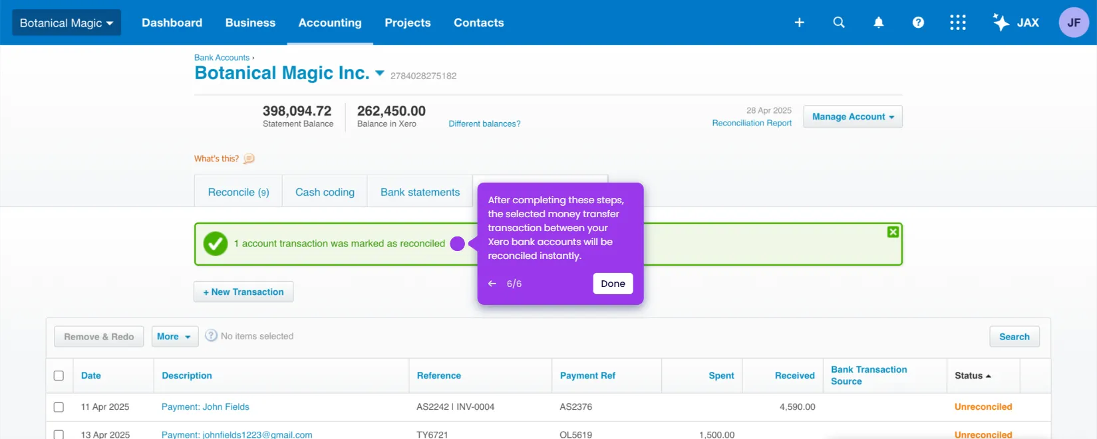
Task: Click the What's this? link
Action: (216, 159)
